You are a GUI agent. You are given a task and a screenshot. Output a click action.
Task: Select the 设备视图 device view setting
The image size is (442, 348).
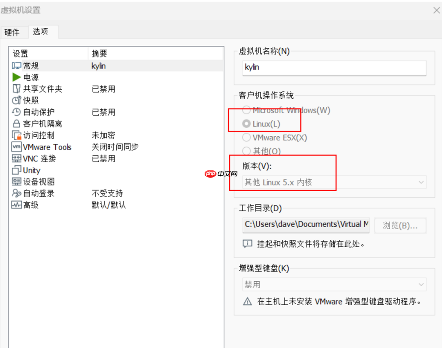pos(33,181)
